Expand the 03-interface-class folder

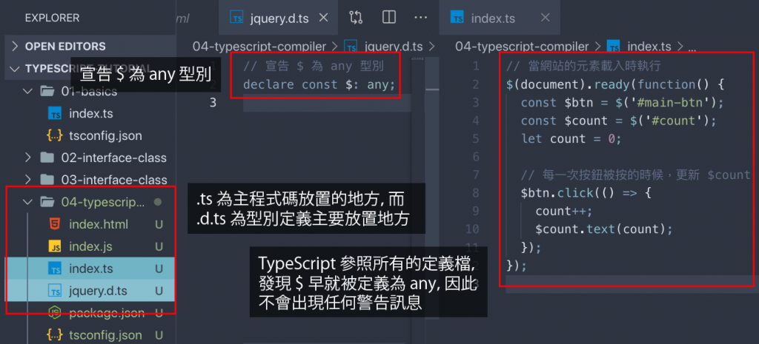(29, 180)
